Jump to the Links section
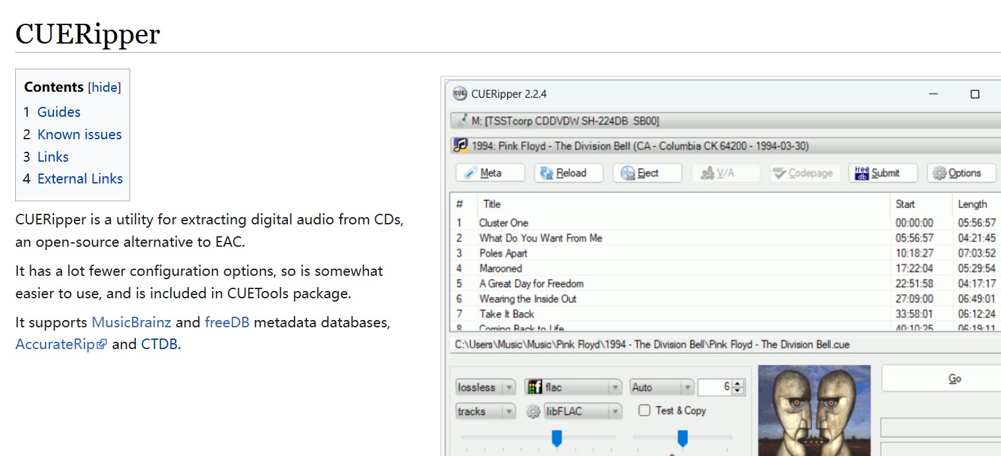The height and width of the screenshot is (456, 1001). [53, 157]
